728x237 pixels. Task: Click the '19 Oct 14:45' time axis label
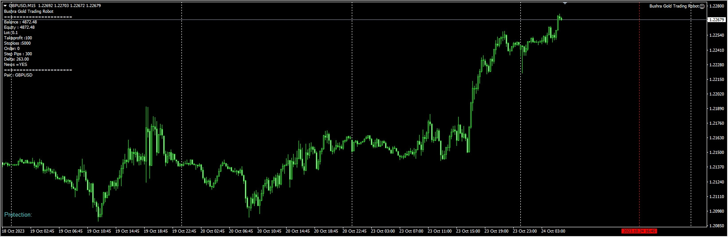click(127, 231)
